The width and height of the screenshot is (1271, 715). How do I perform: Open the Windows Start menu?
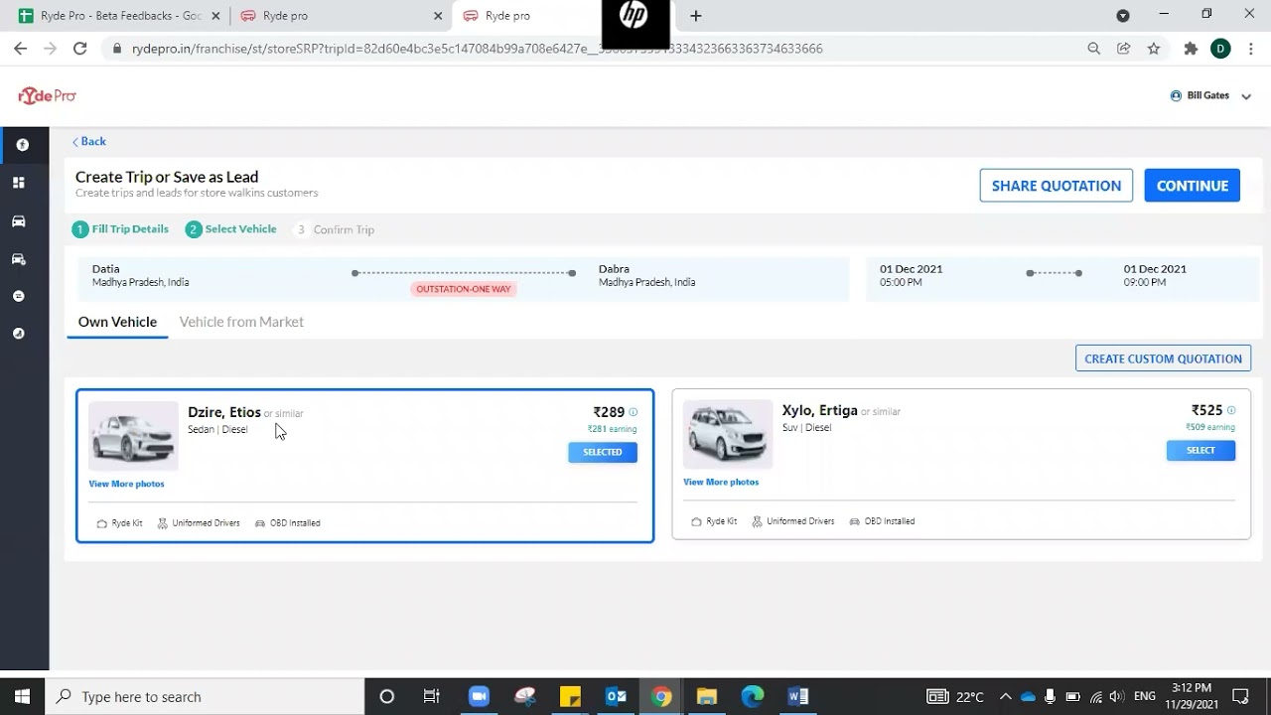click(x=22, y=696)
